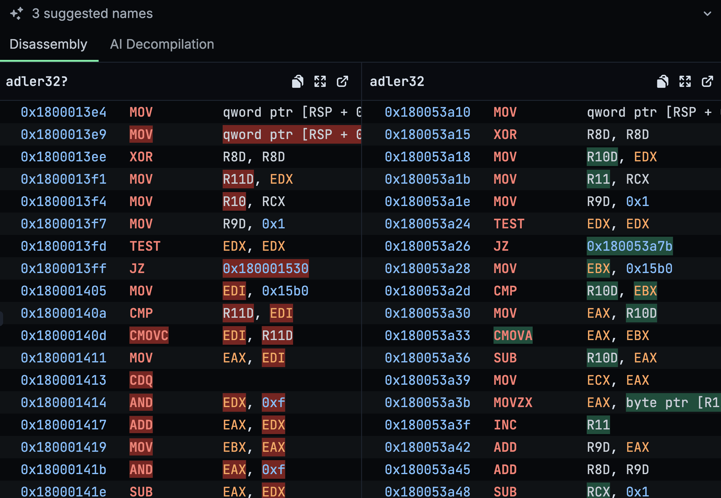Copy the right adler32 pane disassembly
Screen dimensions: 721x498
click(x=663, y=81)
